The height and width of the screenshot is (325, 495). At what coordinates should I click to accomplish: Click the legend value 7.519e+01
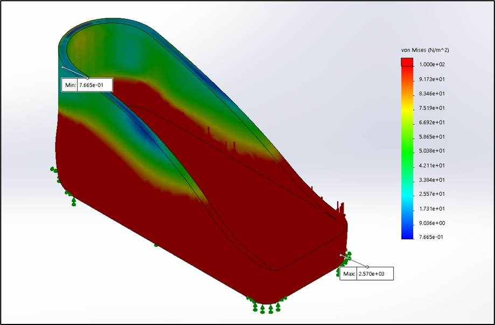pos(432,108)
